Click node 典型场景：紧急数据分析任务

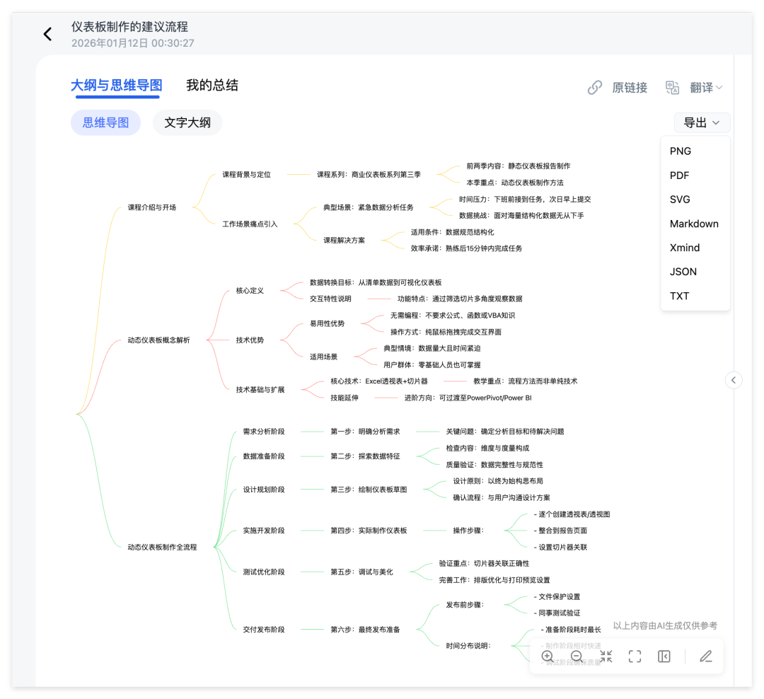pos(369,208)
